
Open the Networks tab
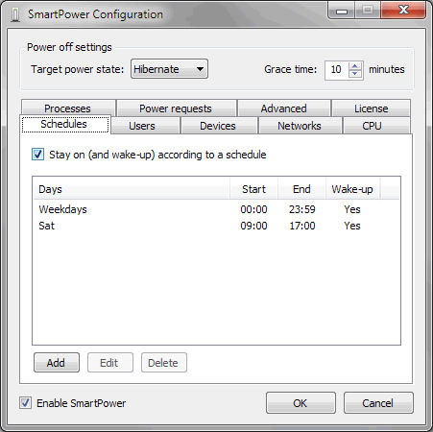pos(300,126)
